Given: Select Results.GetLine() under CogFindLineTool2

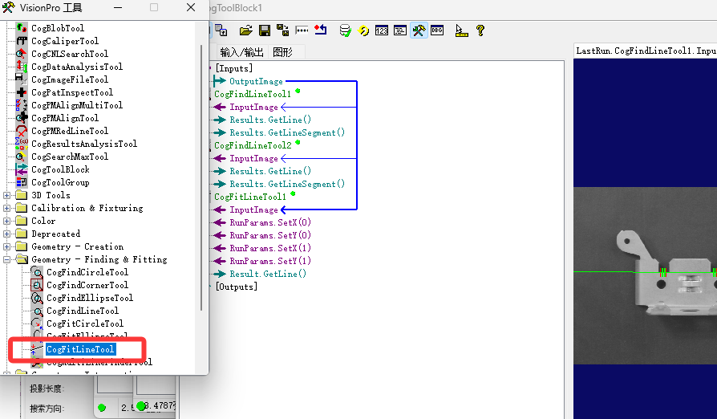Looking at the screenshot, I should (270, 171).
